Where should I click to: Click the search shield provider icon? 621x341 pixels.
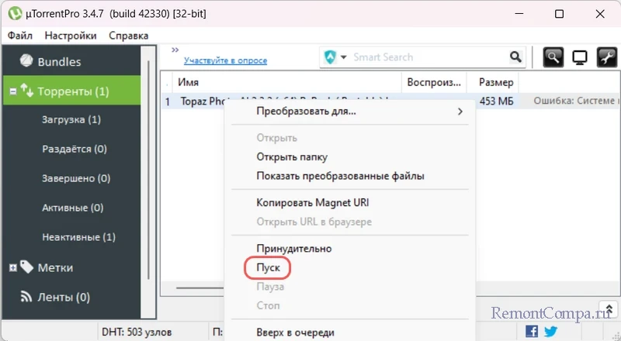click(329, 57)
